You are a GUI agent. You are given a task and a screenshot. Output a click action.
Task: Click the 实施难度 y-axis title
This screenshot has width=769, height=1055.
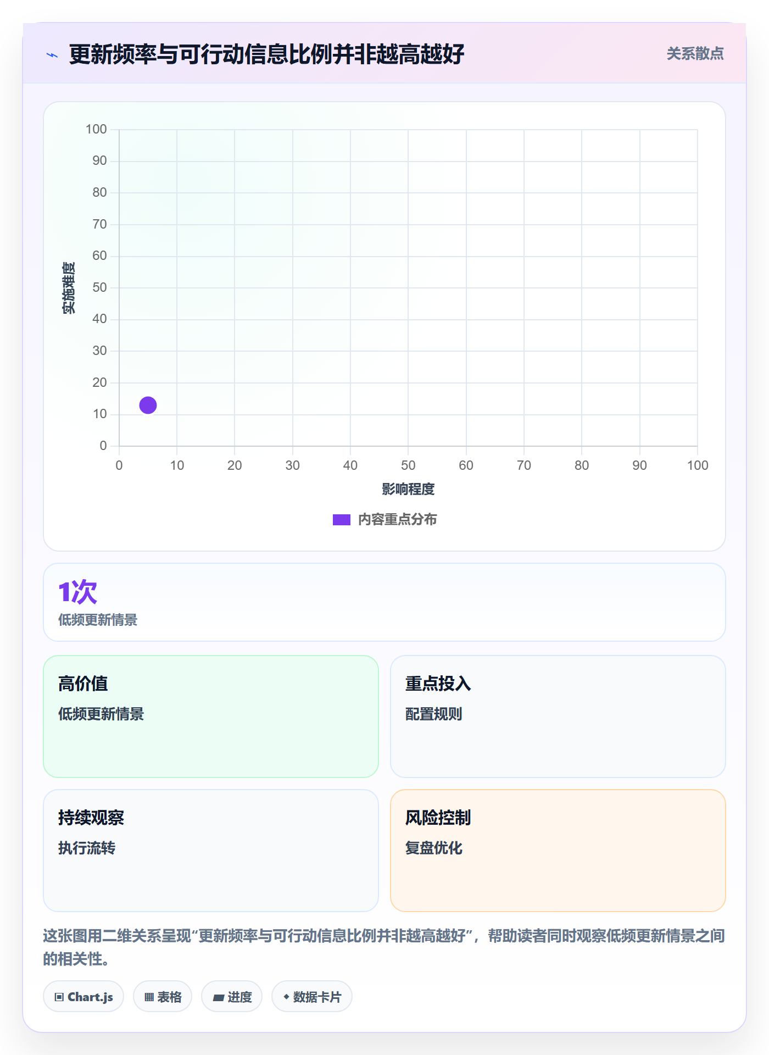tap(69, 288)
